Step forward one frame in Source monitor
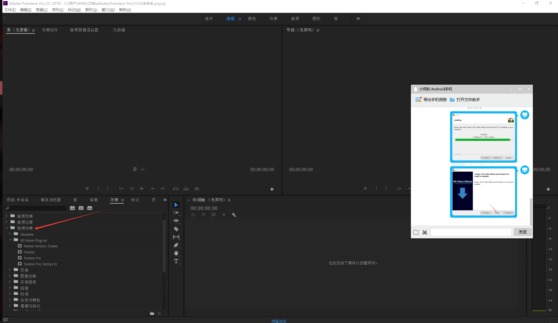The width and height of the screenshot is (558, 323). [153, 189]
